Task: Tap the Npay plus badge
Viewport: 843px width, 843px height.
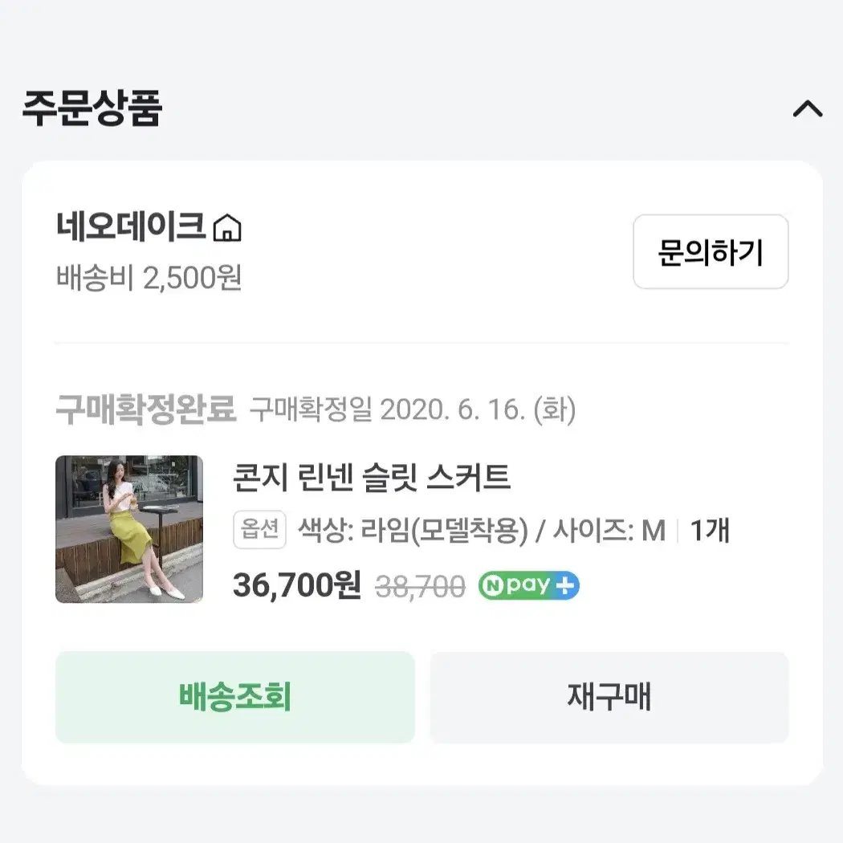Action: 529,585
